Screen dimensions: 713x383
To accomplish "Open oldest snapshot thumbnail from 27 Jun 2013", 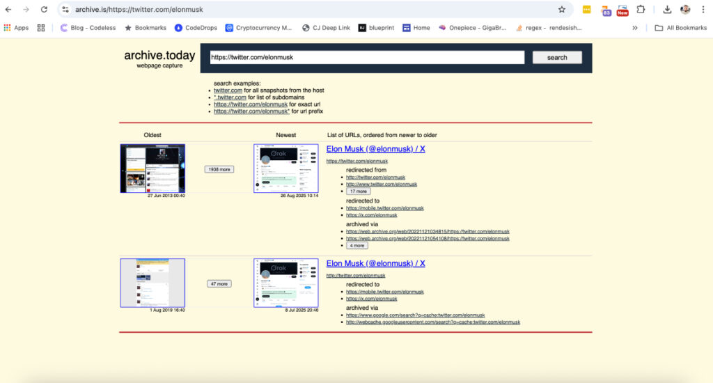I will 152,169.
